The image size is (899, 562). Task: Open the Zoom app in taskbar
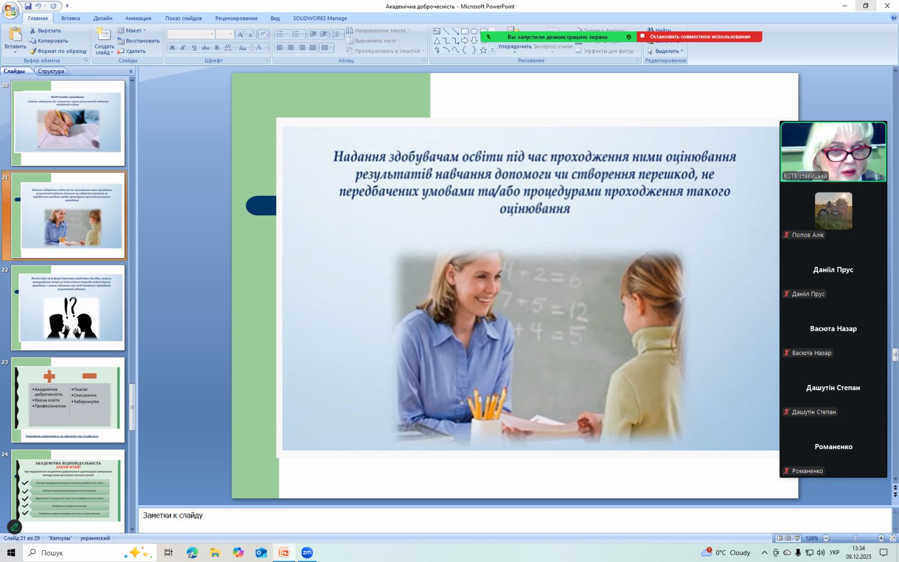(x=307, y=553)
